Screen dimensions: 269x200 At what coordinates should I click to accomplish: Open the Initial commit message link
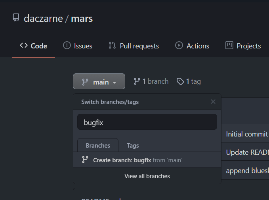coord(247,134)
